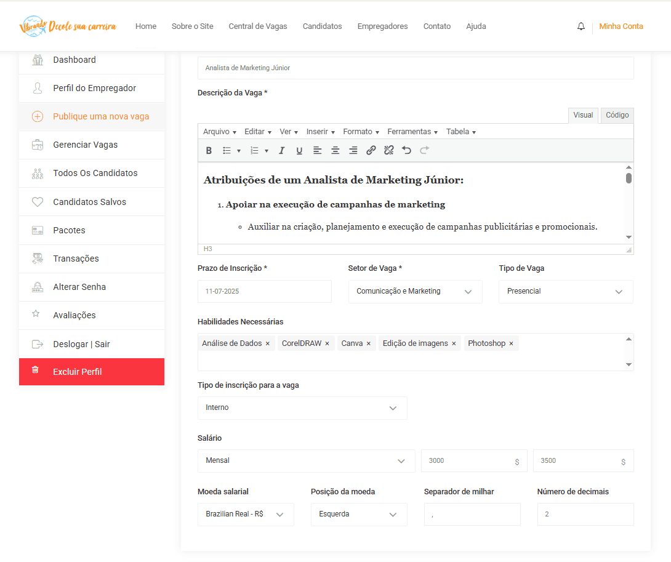Click Deslogar | Sair
Viewport: 671px width, 562px height.
[92, 344]
